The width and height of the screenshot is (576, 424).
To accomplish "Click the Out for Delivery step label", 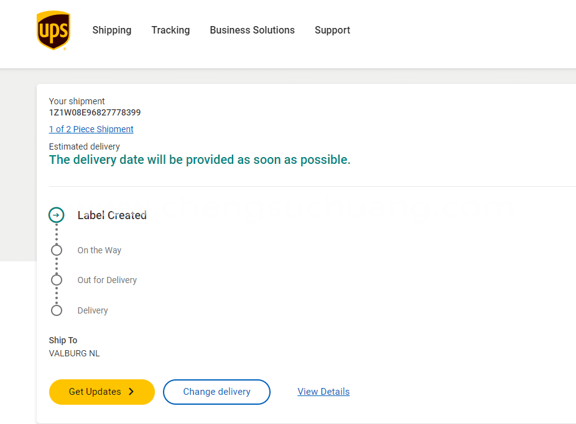I will click(x=107, y=280).
